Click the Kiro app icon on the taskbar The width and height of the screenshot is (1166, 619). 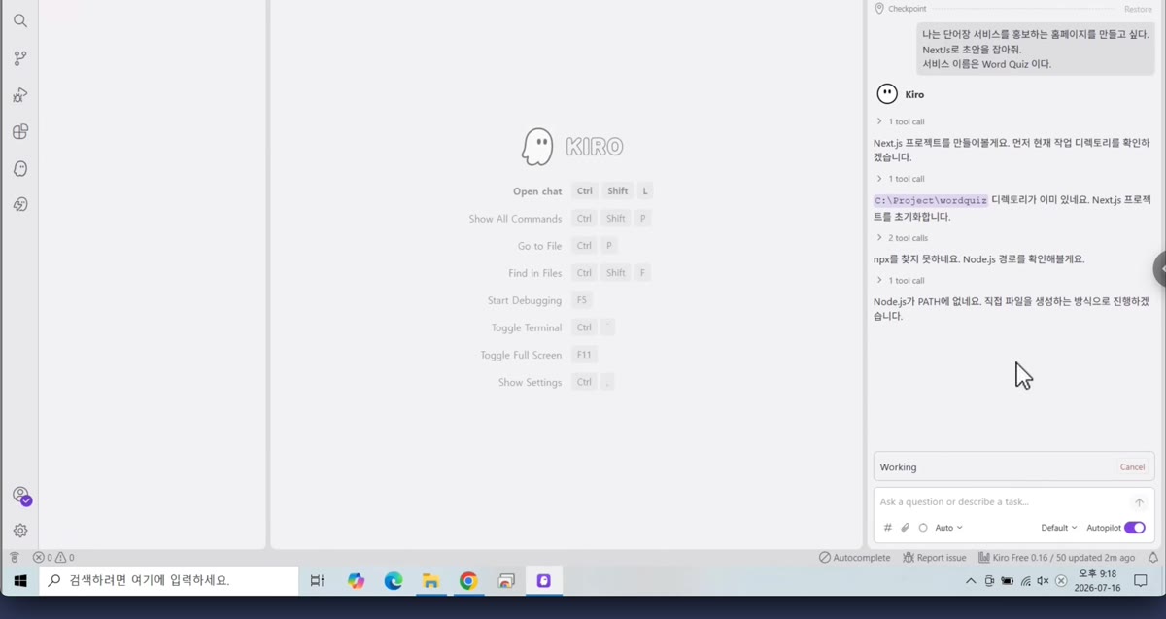[544, 581]
